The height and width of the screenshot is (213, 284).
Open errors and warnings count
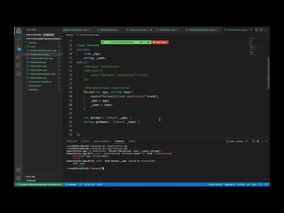point(90,185)
